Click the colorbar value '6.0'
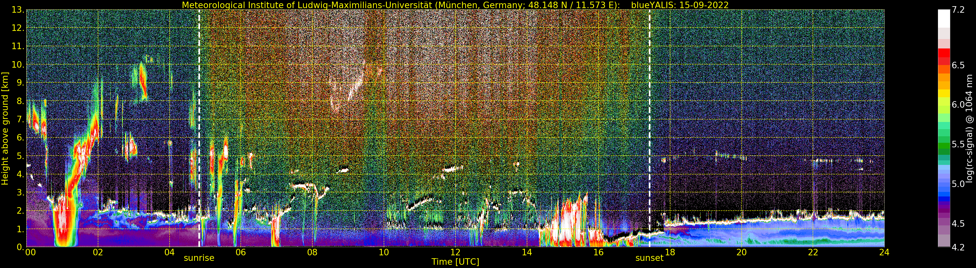 (958, 105)
